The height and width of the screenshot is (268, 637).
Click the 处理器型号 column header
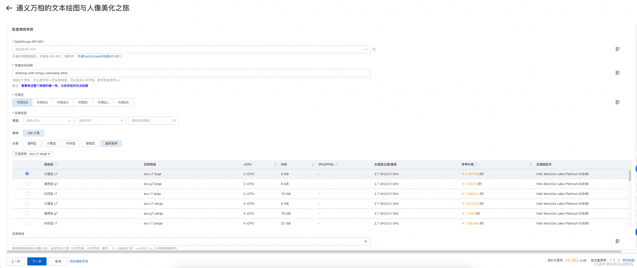tap(544, 164)
